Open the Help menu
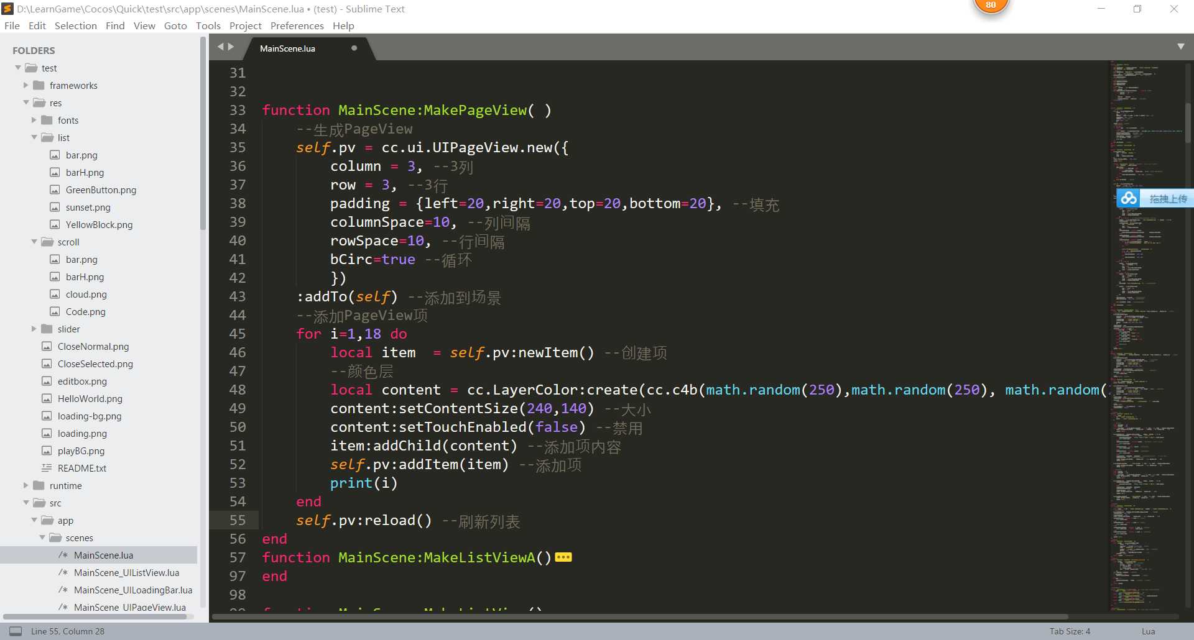 pos(343,25)
